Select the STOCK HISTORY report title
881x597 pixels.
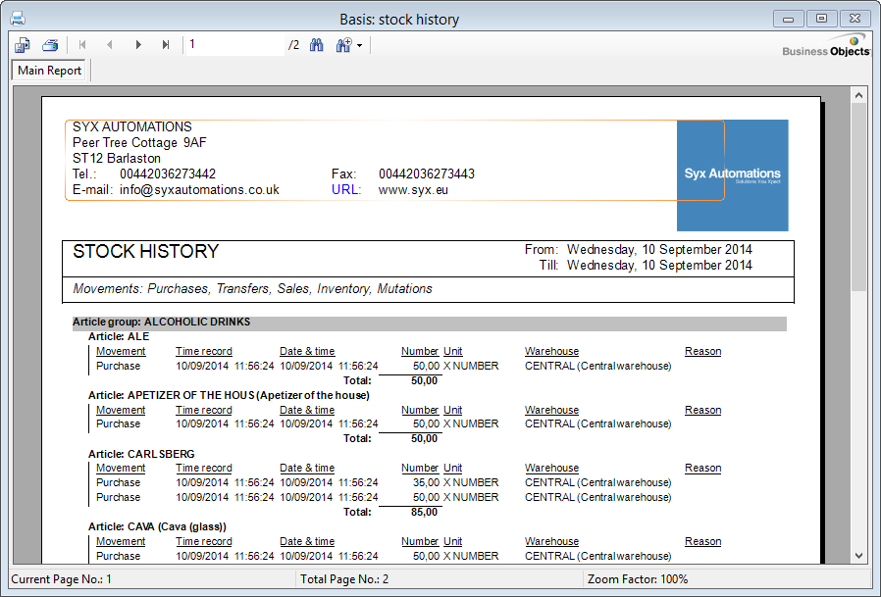point(145,252)
